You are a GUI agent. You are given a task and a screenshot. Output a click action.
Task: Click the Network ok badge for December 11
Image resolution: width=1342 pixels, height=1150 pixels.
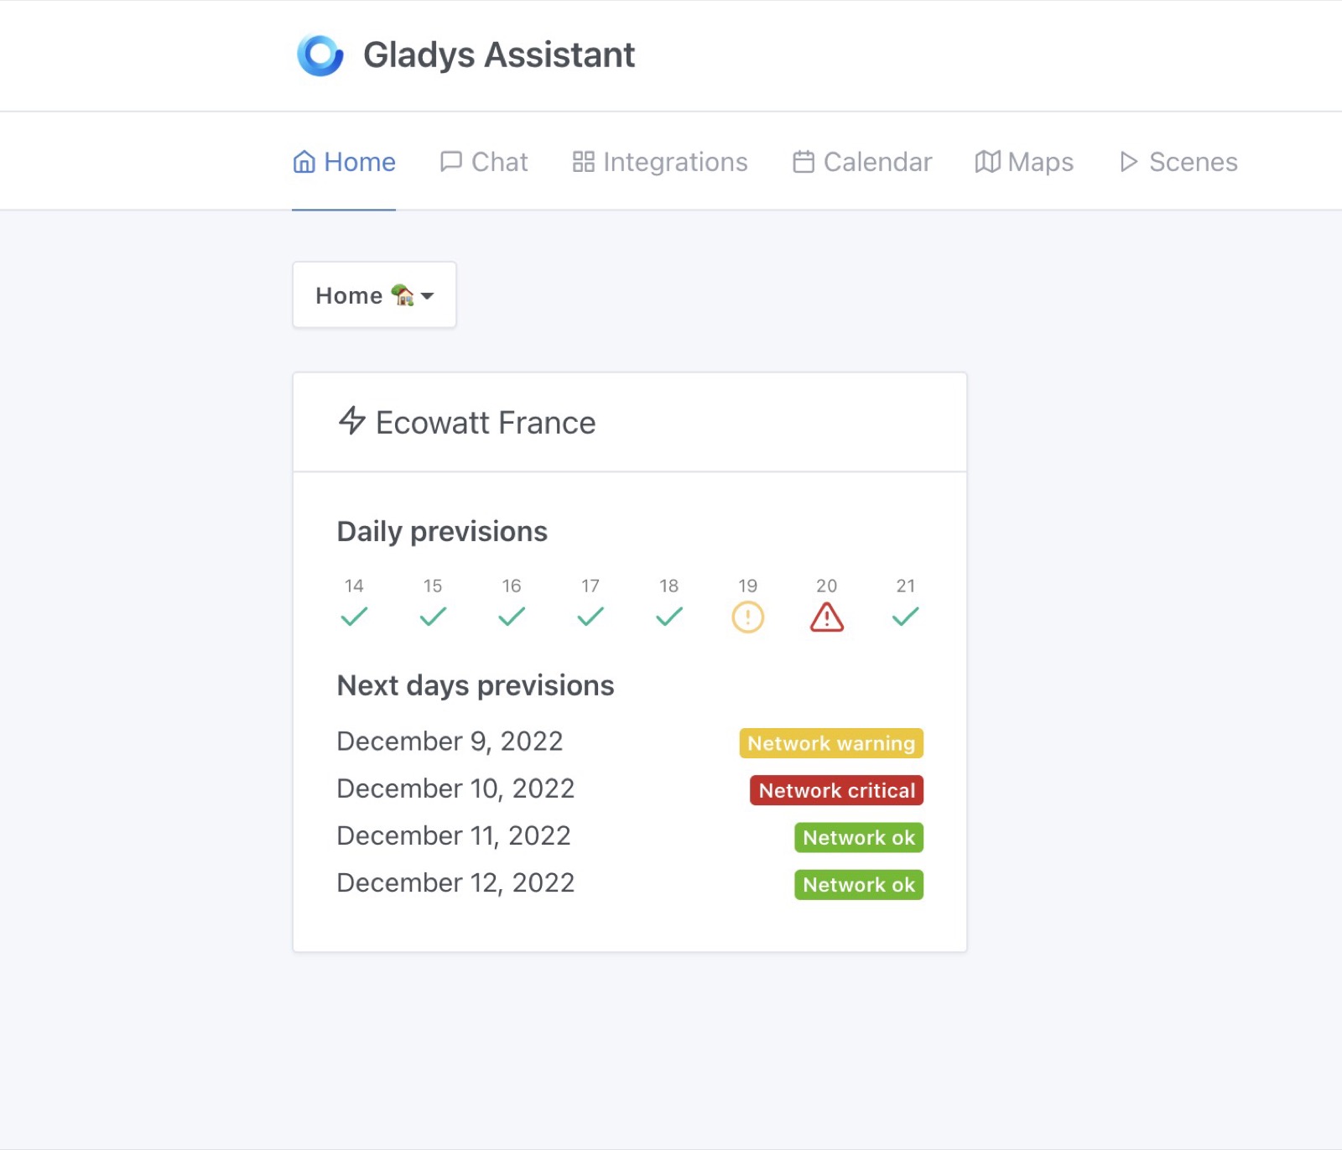point(858,837)
